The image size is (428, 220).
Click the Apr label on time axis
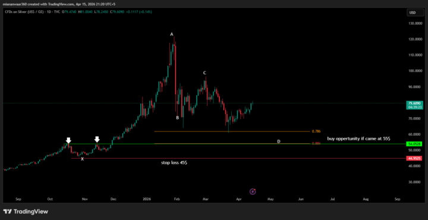(x=238, y=199)
